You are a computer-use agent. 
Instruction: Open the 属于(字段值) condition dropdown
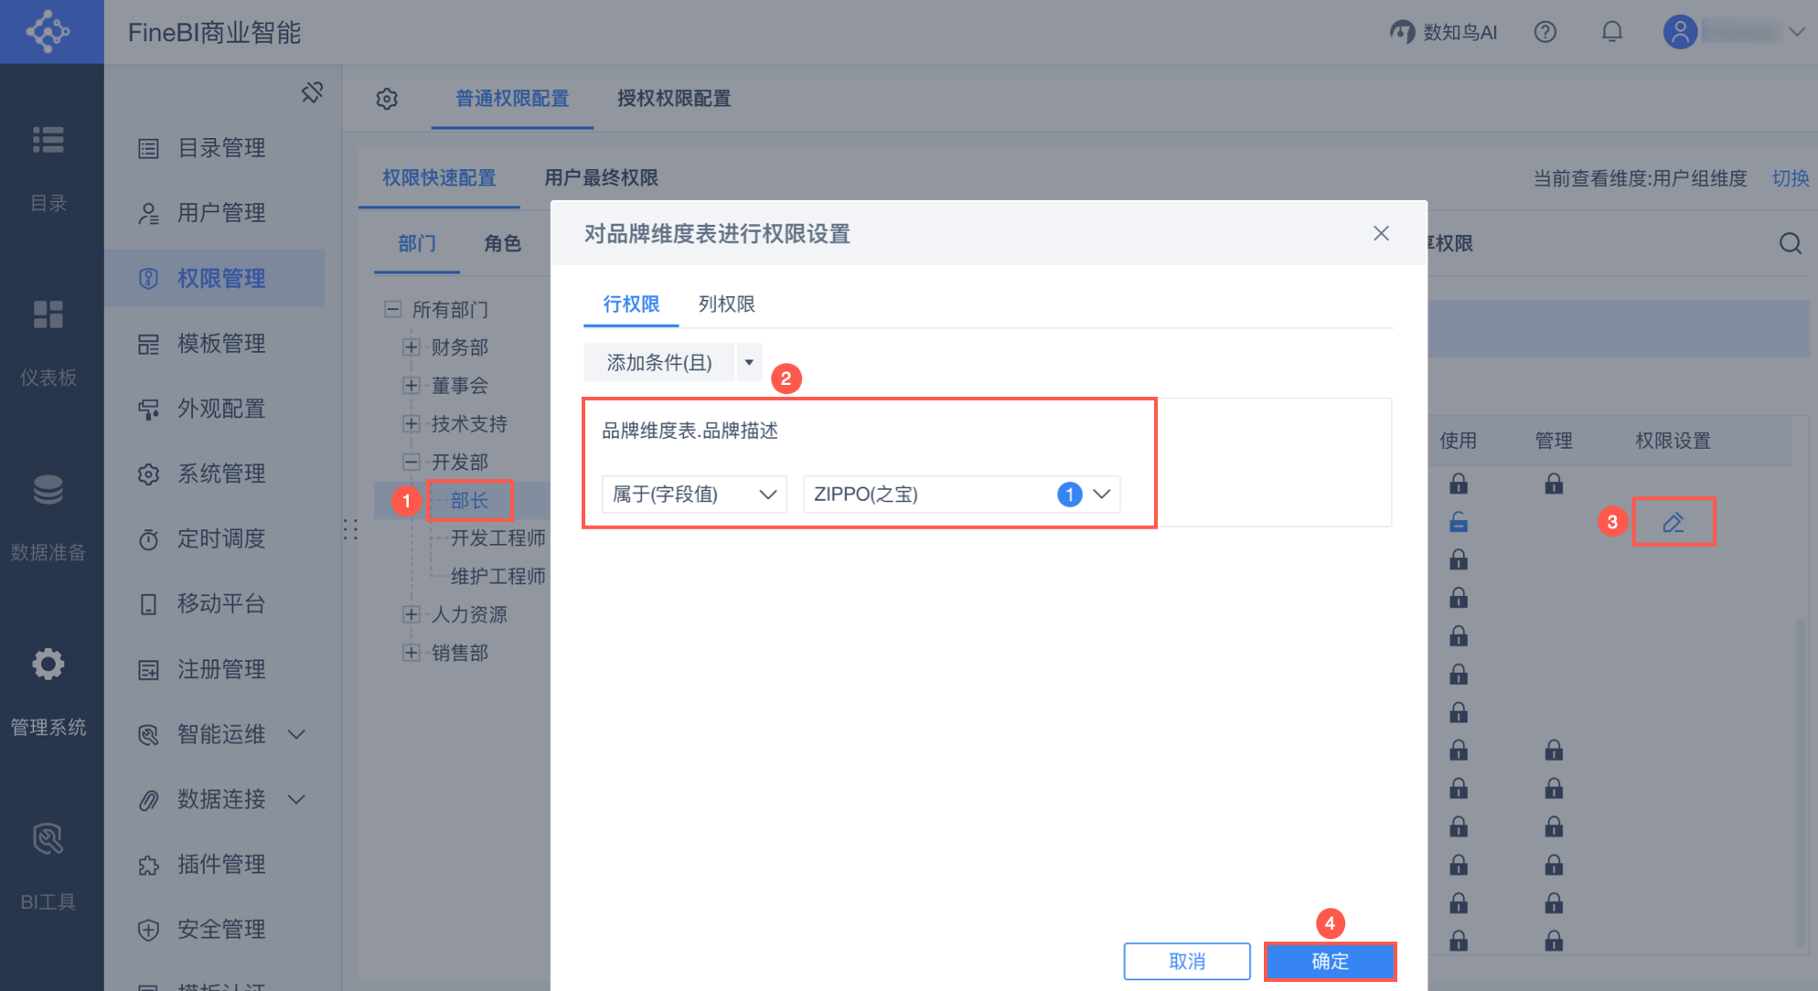click(694, 495)
